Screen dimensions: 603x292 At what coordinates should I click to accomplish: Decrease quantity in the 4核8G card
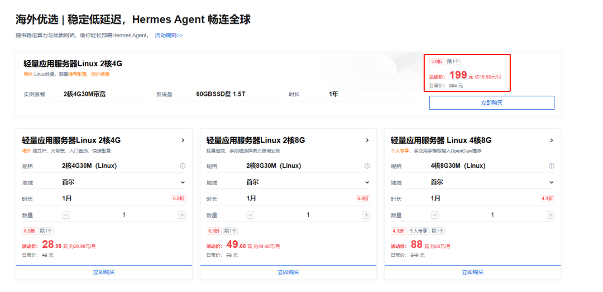coord(434,215)
